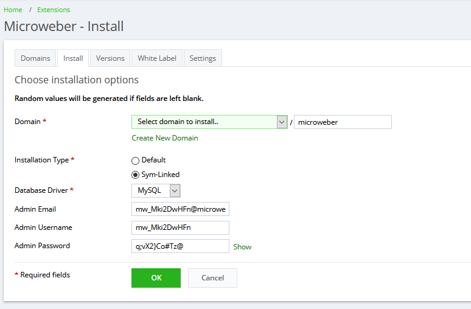
Task: Select the Install tab
Action: [x=73, y=58]
